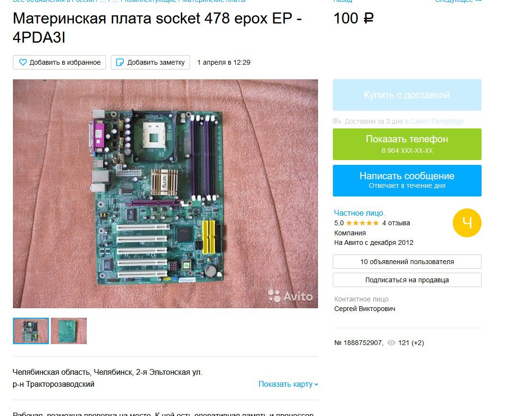Click the heart icon to favorite the listing

point(23,62)
